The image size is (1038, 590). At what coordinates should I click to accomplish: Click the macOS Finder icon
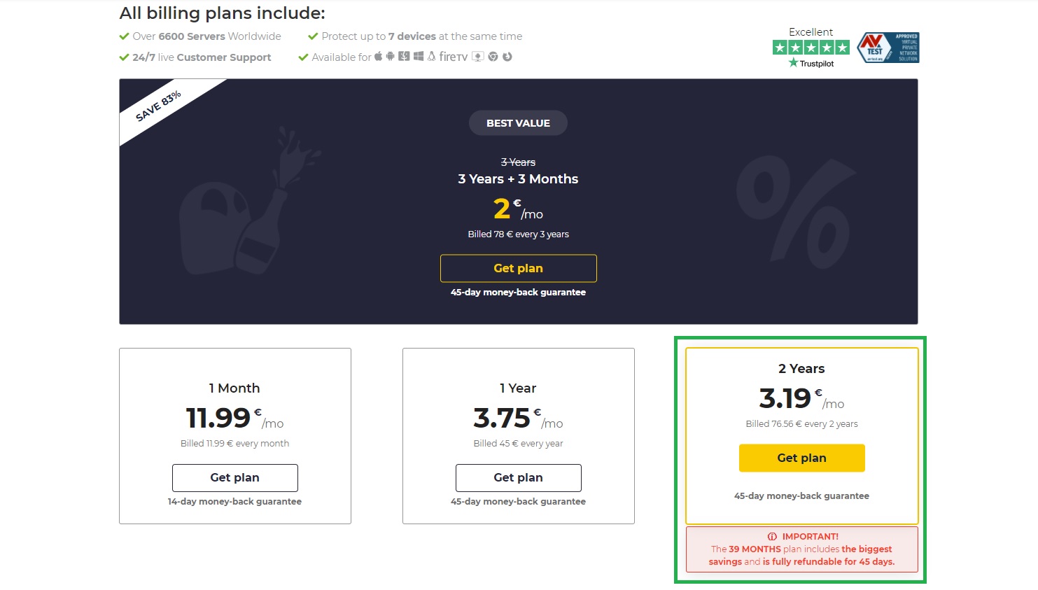(x=404, y=57)
